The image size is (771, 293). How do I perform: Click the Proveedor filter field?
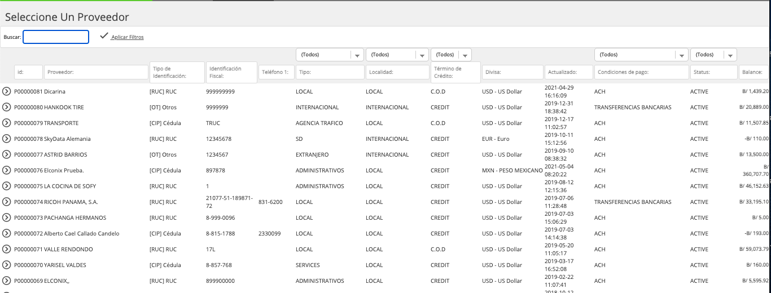[x=96, y=72]
